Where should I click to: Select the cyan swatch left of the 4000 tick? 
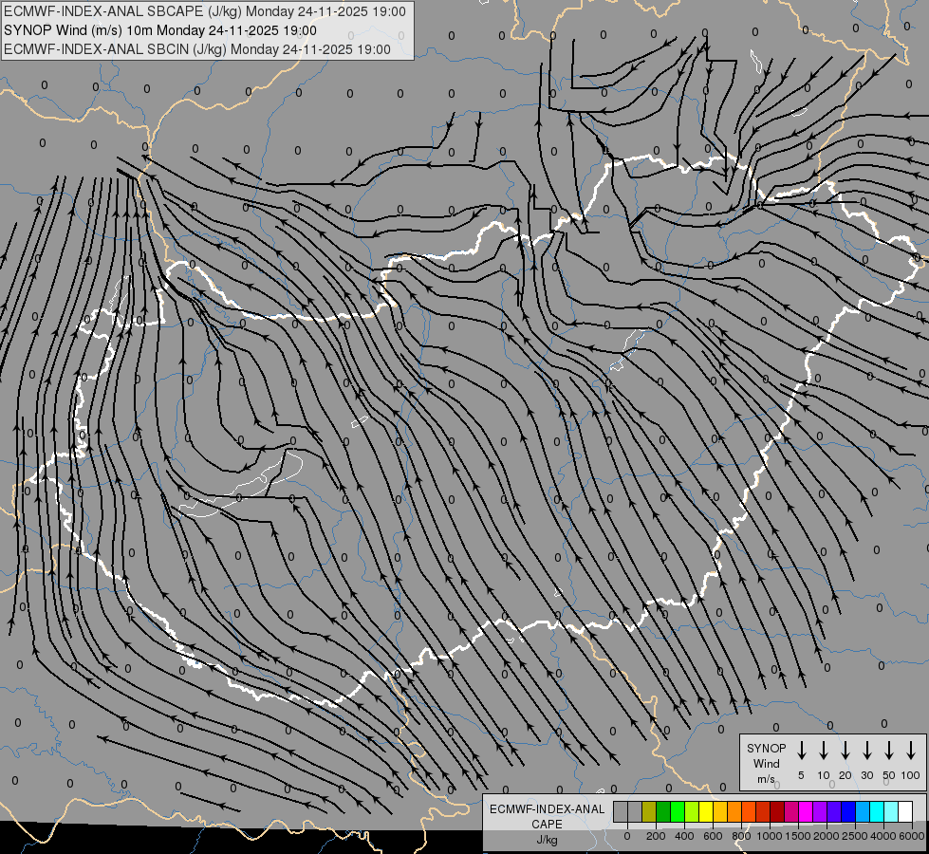click(876, 812)
